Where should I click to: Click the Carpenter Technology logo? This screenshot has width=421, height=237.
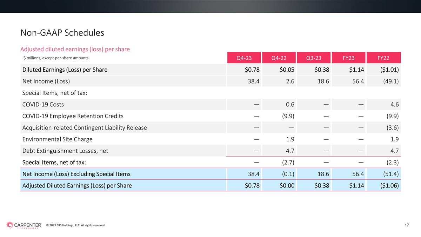tap(24, 225)
